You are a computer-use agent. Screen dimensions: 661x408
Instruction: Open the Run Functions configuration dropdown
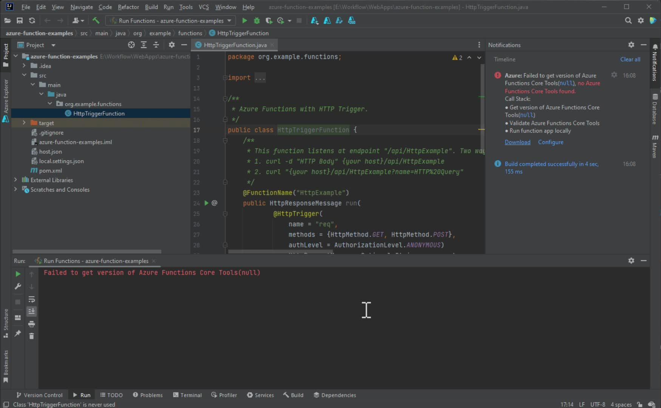coord(229,21)
